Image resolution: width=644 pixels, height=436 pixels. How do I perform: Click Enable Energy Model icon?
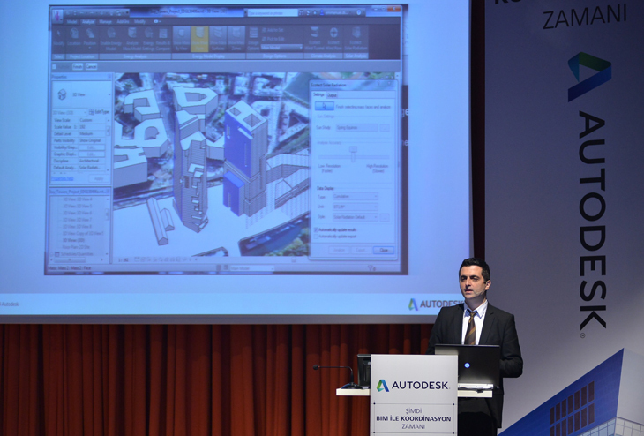pyautogui.click(x=111, y=33)
